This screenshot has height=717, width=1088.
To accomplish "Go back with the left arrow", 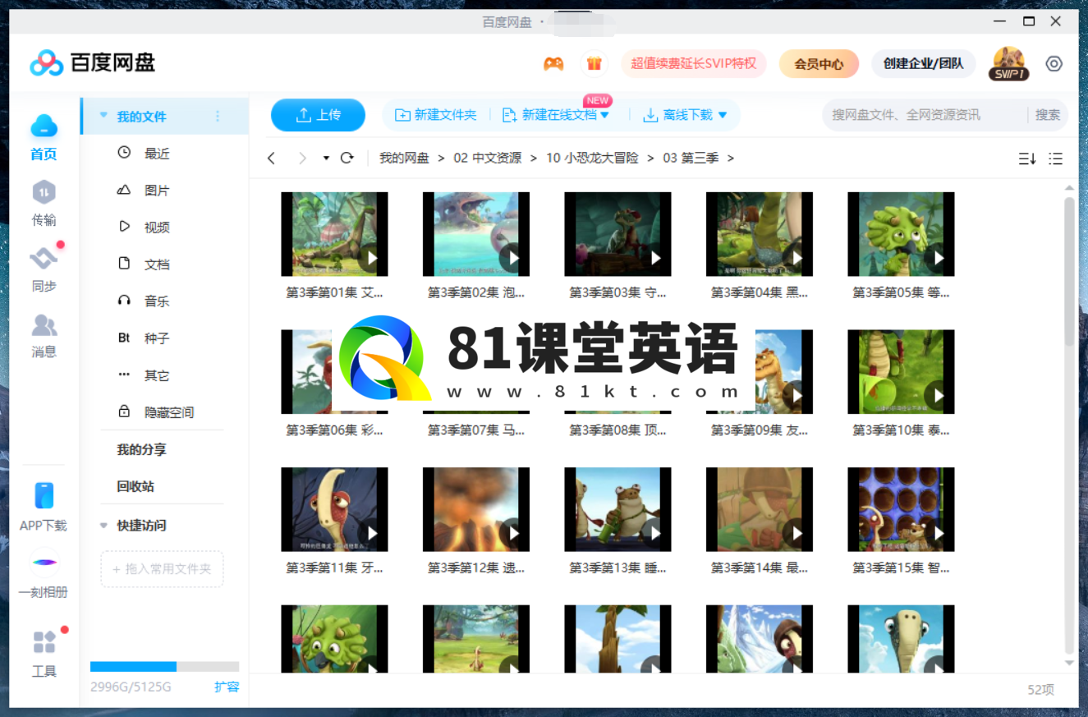I will (272, 158).
